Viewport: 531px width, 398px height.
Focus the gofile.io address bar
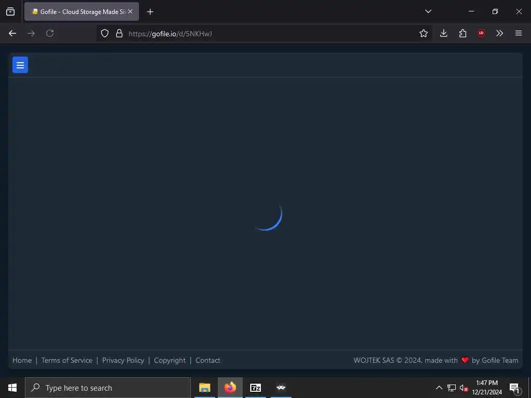[x=264, y=33]
